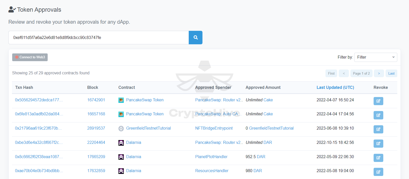Click the timestamp 2022-04-04 17:04:56
This screenshot has height=179, width=409.
click(335, 114)
